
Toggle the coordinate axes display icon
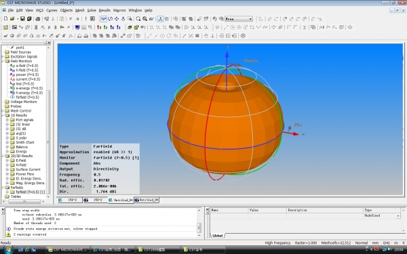pos(160,19)
